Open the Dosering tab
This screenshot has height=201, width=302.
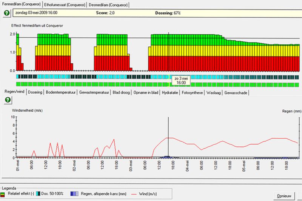(x=36, y=92)
